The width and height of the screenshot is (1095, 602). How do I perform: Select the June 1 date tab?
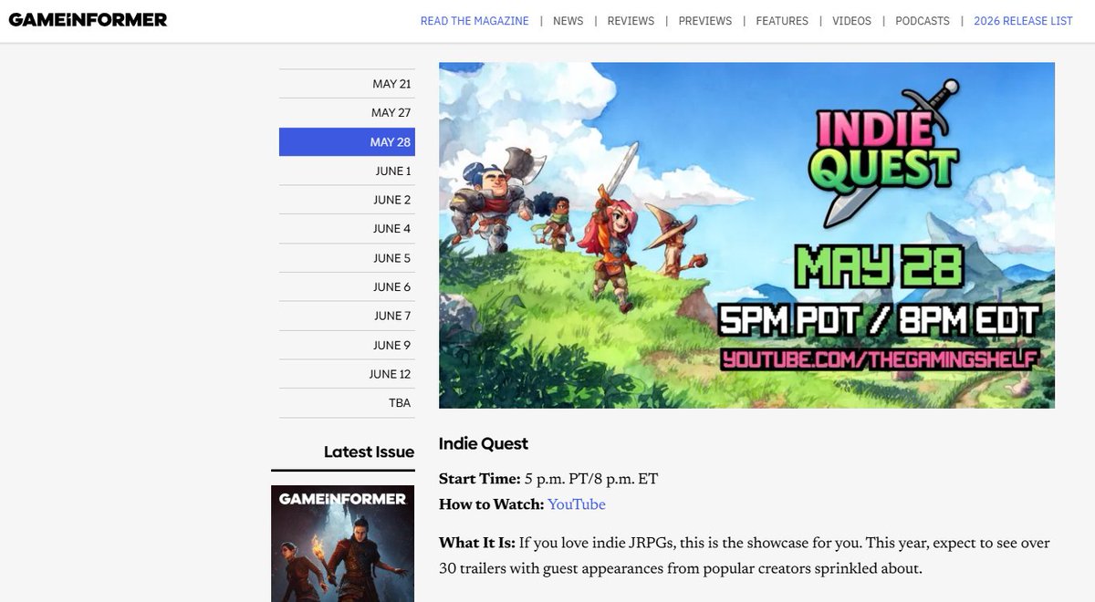tap(347, 171)
